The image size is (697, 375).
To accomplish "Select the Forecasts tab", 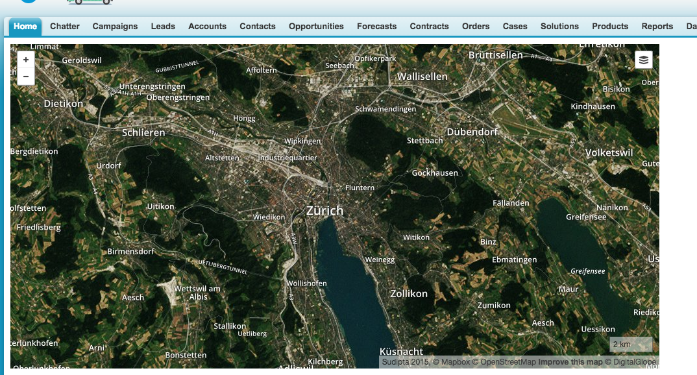I will click(376, 27).
